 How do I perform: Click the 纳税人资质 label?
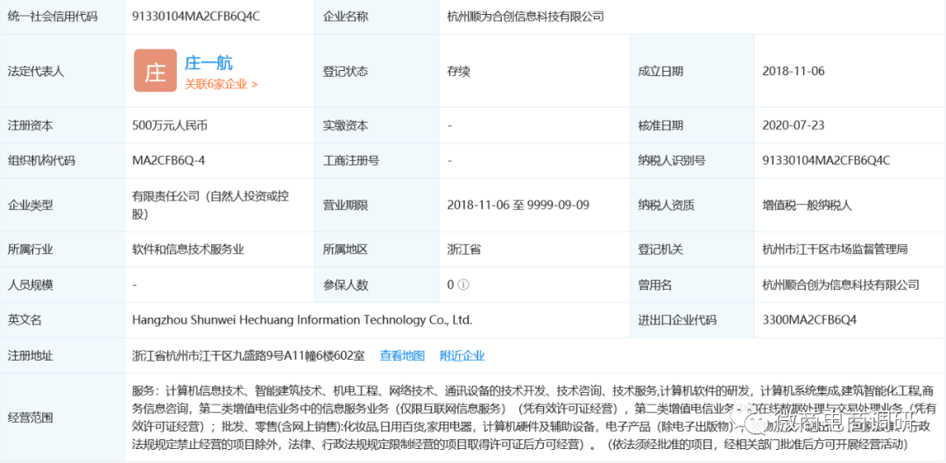pyautogui.click(x=666, y=205)
